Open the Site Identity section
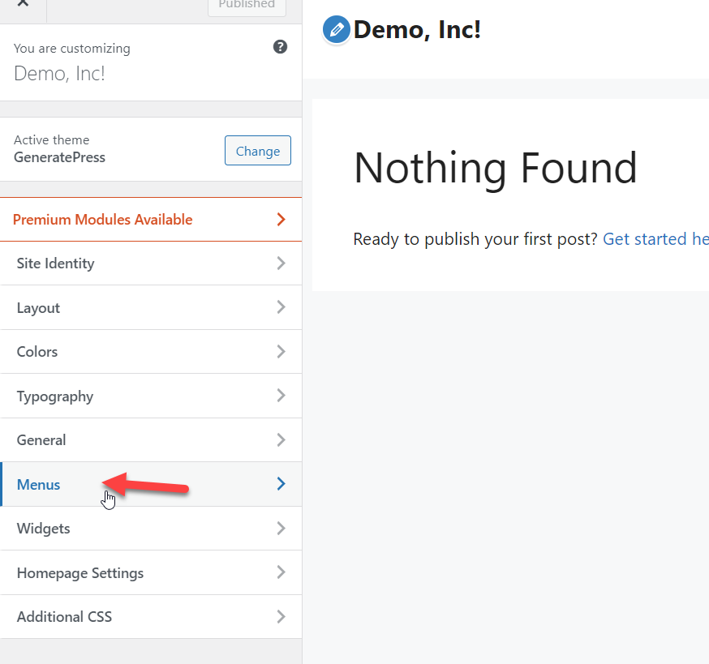 [x=151, y=263]
